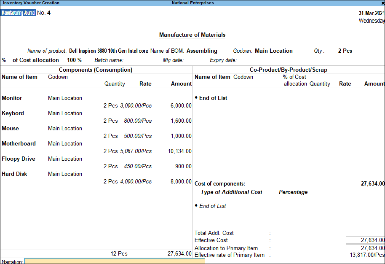Click the voucher date 31-Mar-2021

(370, 13)
